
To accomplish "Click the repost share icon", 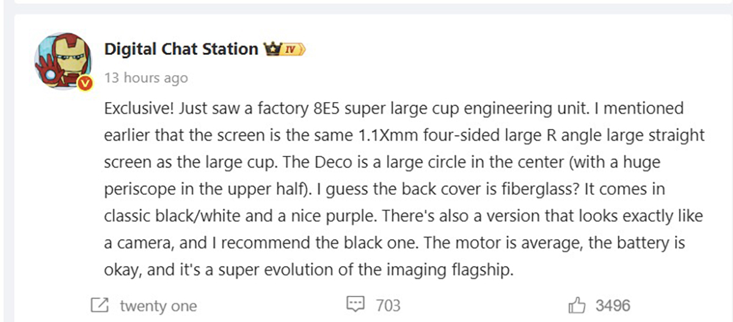I will (99, 305).
